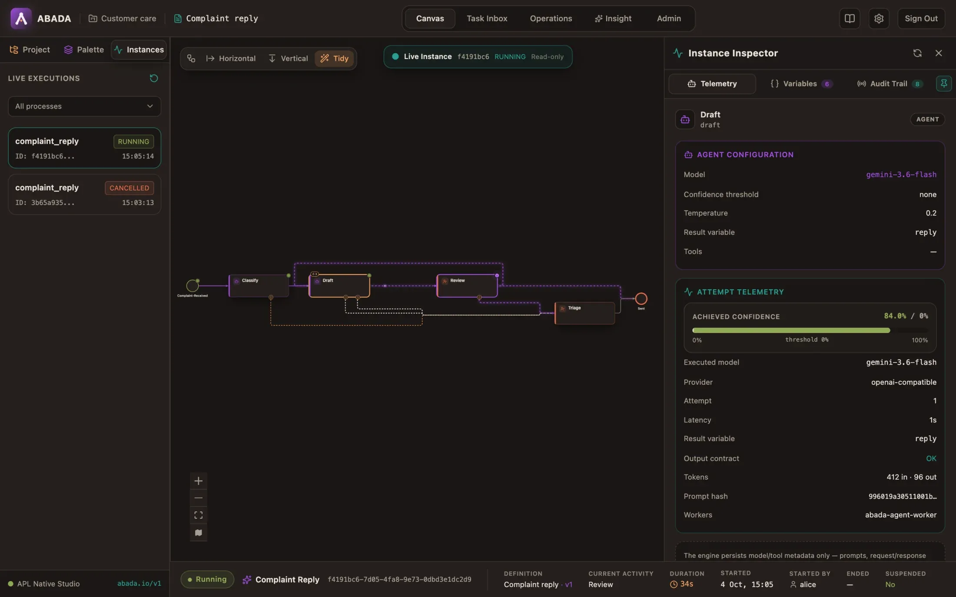Viewport: 956px width, 597px height.
Task: Switch to the Instances sidebar tab
Action: [139, 49]
